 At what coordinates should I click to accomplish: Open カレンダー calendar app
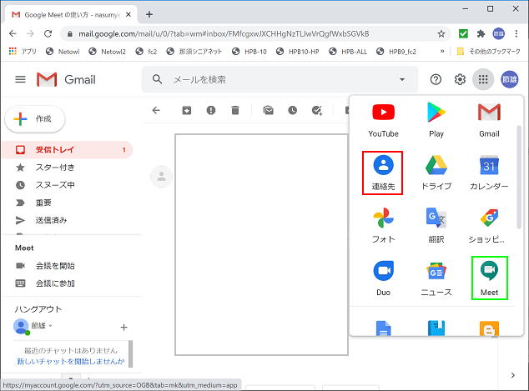(489, 173)
